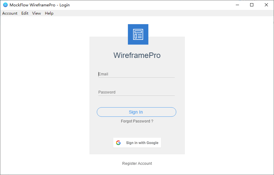Click the WireframePro heading text
The width and height of the screenshot is (274, 175).
coord(137,55)
